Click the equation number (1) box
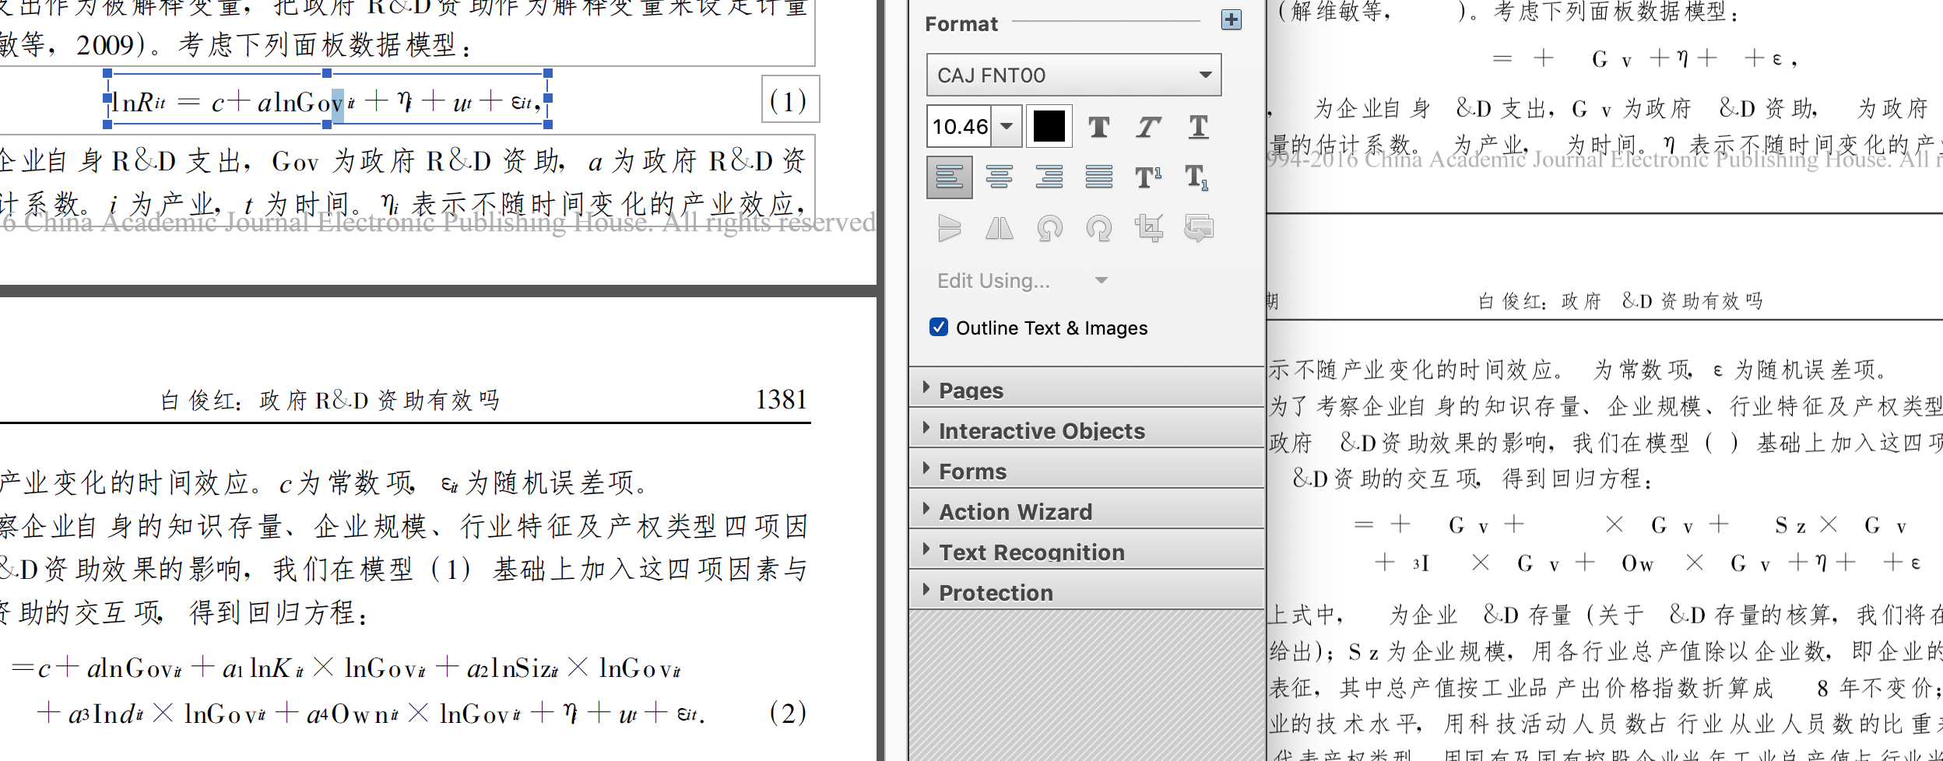The image size is (1943, 761). pos(789,100)
